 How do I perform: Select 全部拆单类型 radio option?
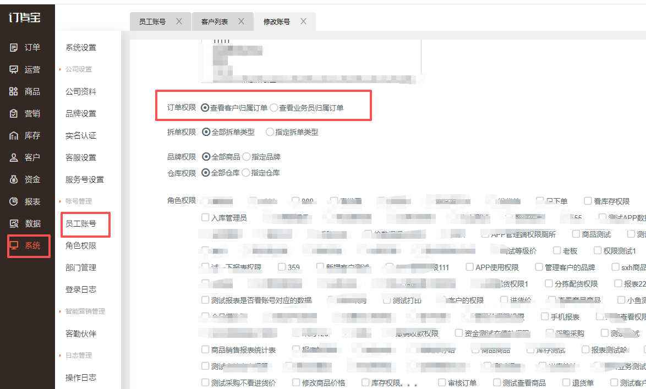(x=206, y=132)
